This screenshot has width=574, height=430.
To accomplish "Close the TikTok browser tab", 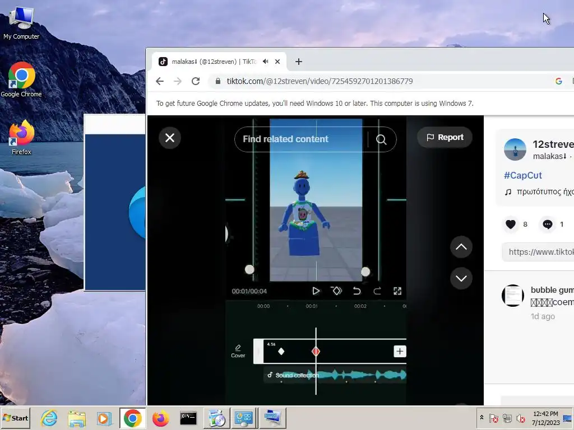I will [277, 62].
